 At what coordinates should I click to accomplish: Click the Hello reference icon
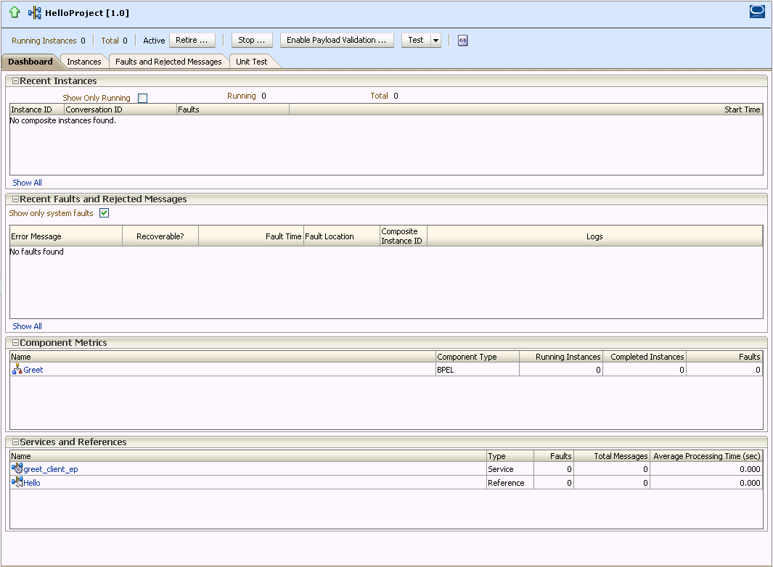17,482
